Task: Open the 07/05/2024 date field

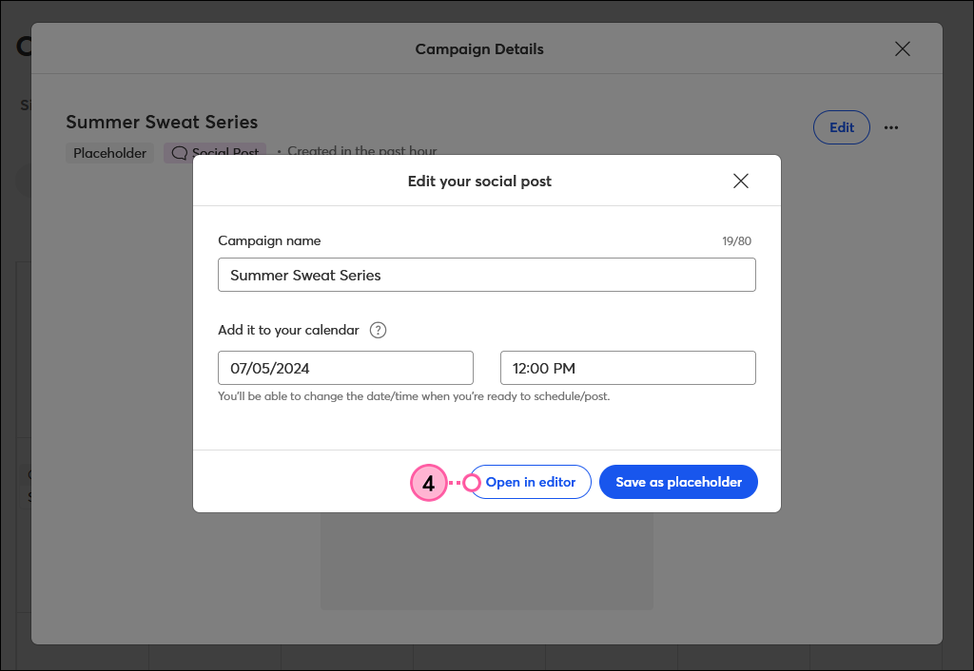Action: 345,368
